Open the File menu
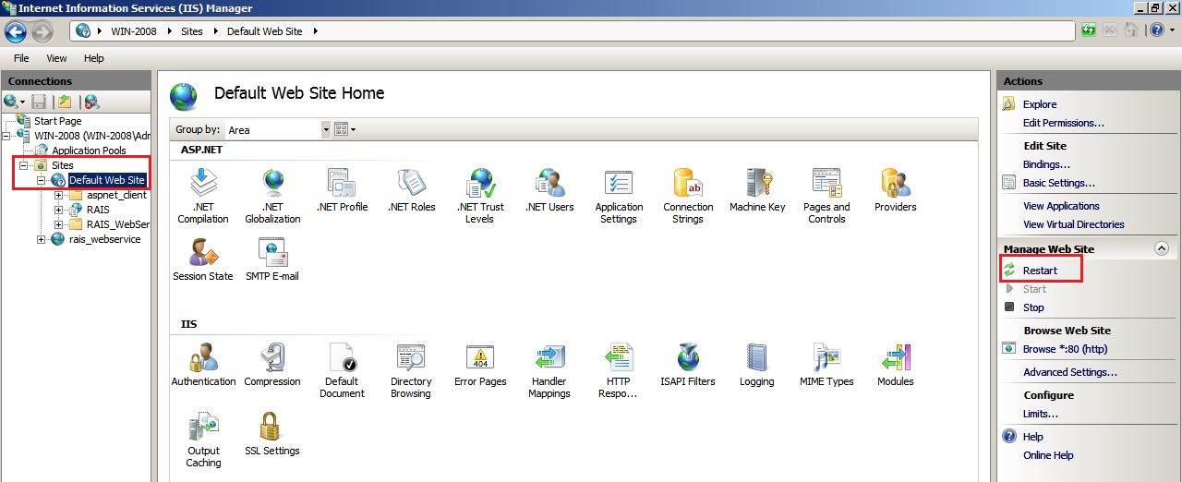The image size is (1182, 482). click(x=21, y=58)
